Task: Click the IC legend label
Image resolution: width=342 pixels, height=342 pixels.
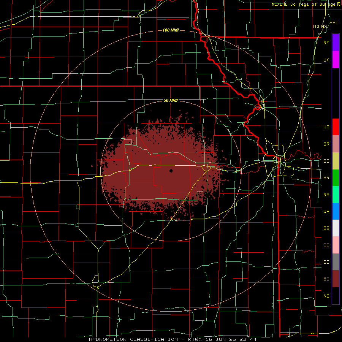Action: point(326,245)
